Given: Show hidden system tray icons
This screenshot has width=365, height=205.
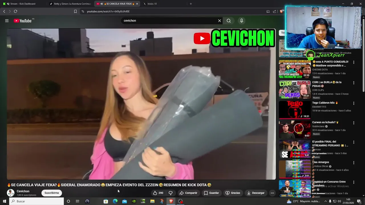Looking at the screenshot, I should click(x=326, y=201).
